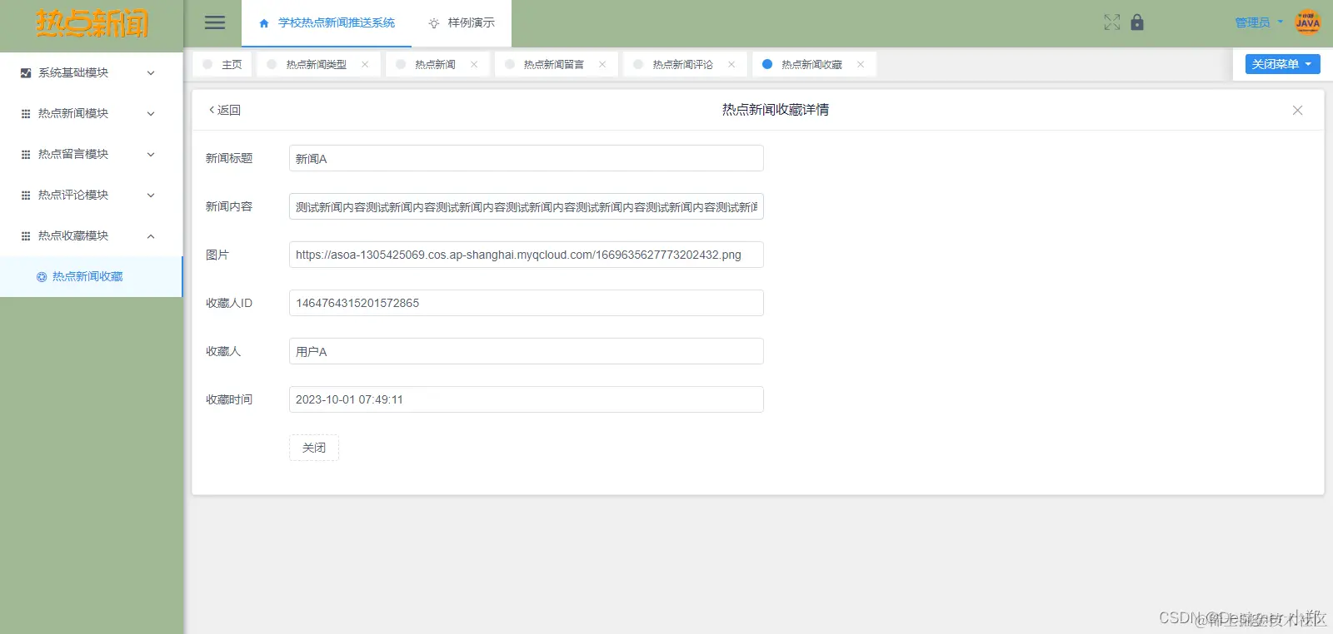Viewport: 1333px width, 634px height.
Task: Switch to 学校热点新闻推送系统 top tab
Action: click(x=327, y=23)
